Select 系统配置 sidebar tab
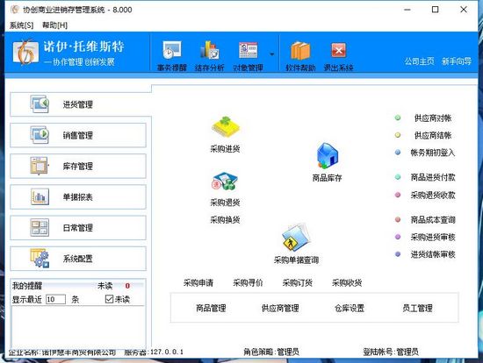The height and width of the screenshot is (363, 483). pos(78,259)
